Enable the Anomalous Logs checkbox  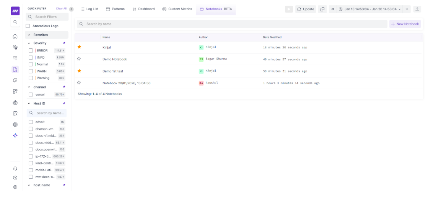[28, 26]
